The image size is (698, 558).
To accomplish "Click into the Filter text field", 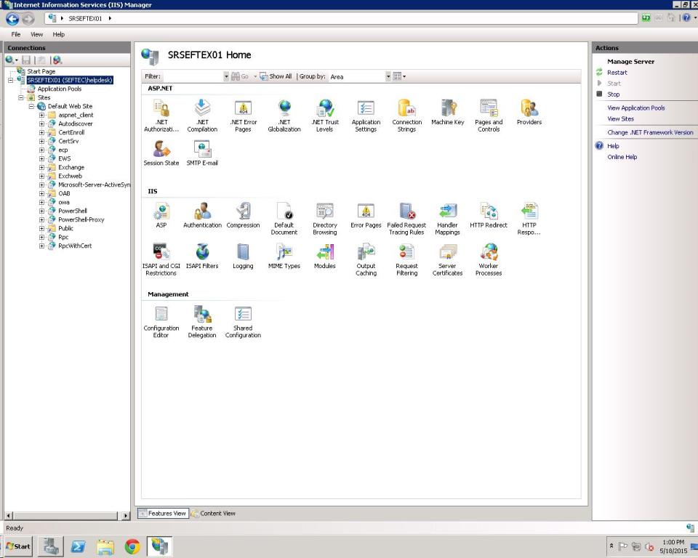I will point(192,76).
